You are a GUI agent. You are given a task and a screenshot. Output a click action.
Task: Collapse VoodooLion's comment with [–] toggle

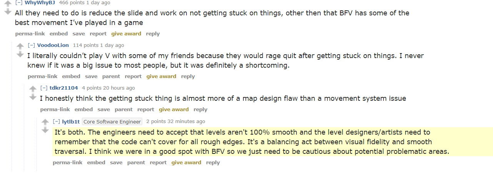coord(32,45)
